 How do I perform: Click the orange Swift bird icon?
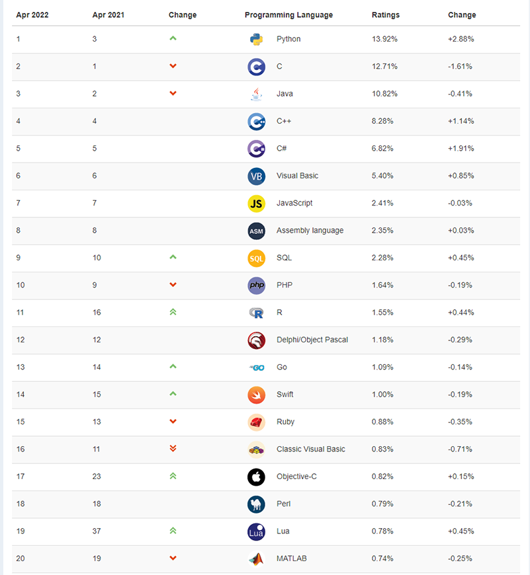(256, 395)
